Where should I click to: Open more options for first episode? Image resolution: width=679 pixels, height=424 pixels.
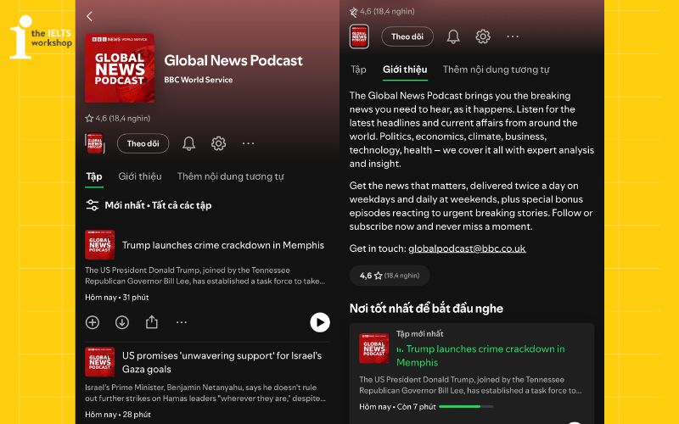click(182, 322)
